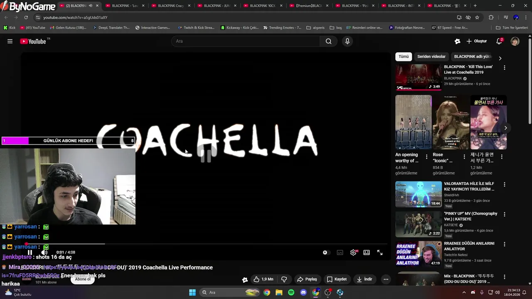Open options for RRAENEE DÜĞÜN ANILARINI video
The height and width of the screenshot is (299, 532).
tap(505, 244)
